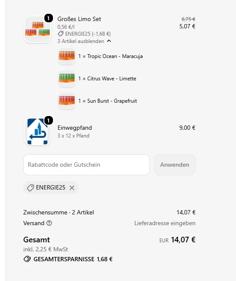
Task: Click the Citrus Wave Limette thumbnail
Action: (x=67, y=79)
